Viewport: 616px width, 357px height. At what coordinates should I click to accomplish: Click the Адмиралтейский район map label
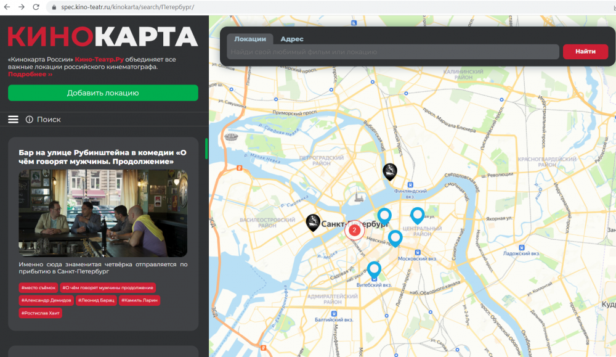click(333, 299)
